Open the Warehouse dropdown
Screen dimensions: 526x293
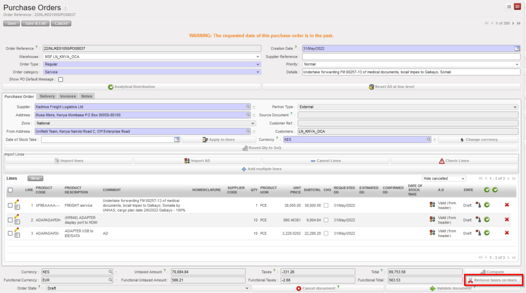click(x=152, y=57)
